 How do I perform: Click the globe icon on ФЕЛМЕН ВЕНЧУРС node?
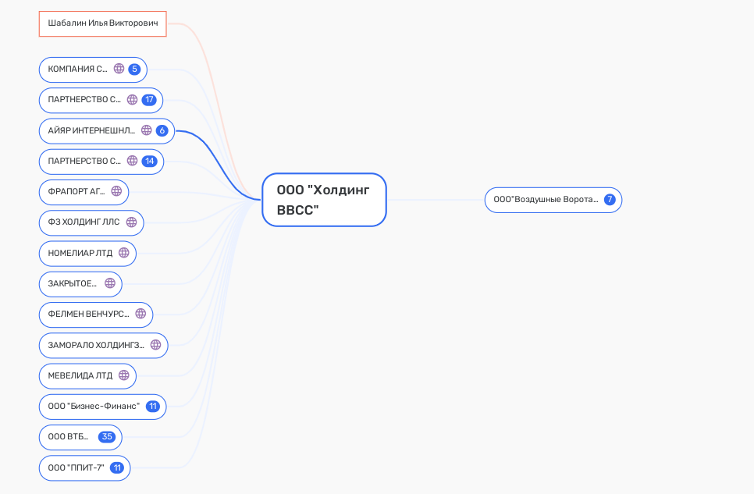(x=140, y=314)
